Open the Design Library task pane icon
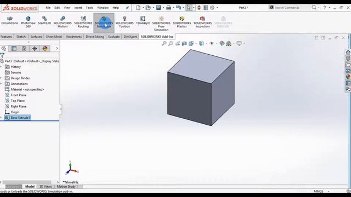Viewport: 351px width, 197px height. (348, 59)
